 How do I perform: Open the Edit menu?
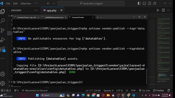click(x=15, y=4)
